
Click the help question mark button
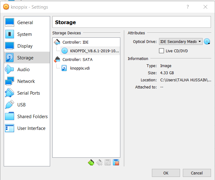[187, 7]
